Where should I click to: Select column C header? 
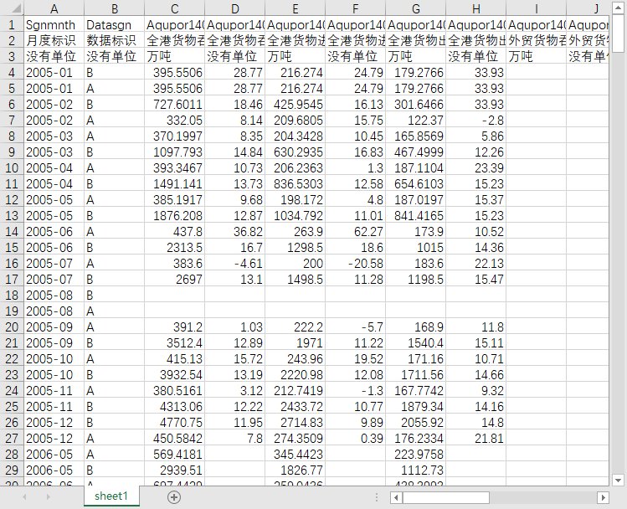175,8
